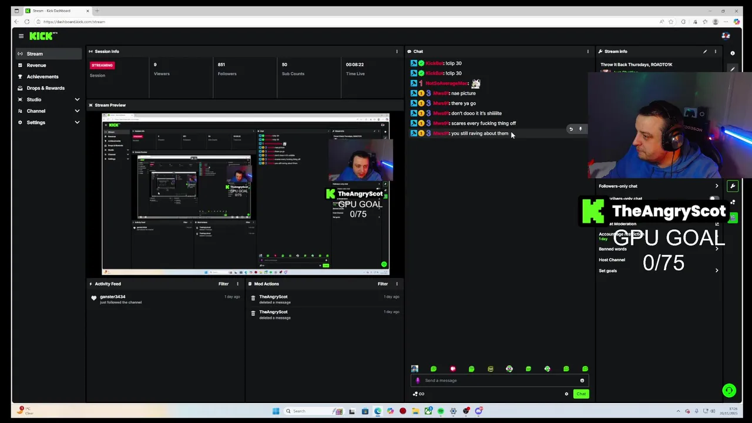Open Mod Actions Filter dropdown

click(383, 284)
